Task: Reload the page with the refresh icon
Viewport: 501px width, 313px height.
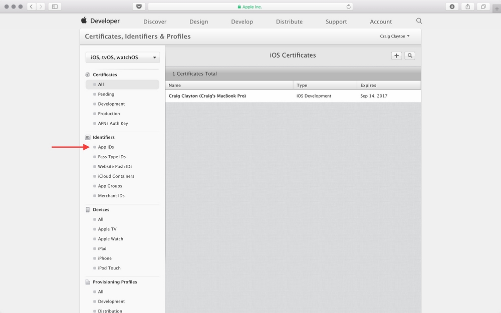Action: [348, 7]
